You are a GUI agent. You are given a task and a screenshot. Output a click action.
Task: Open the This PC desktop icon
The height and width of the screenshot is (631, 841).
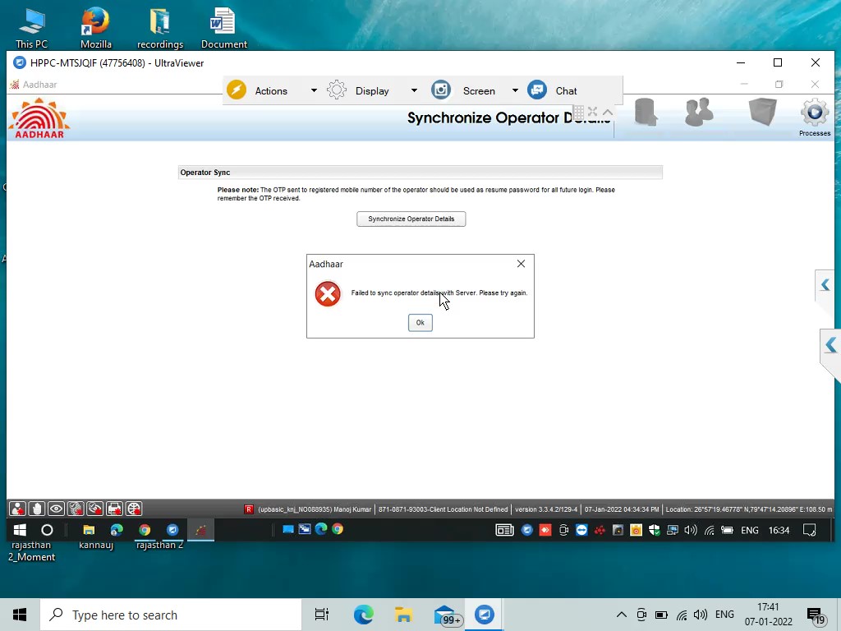pos(32,28)
